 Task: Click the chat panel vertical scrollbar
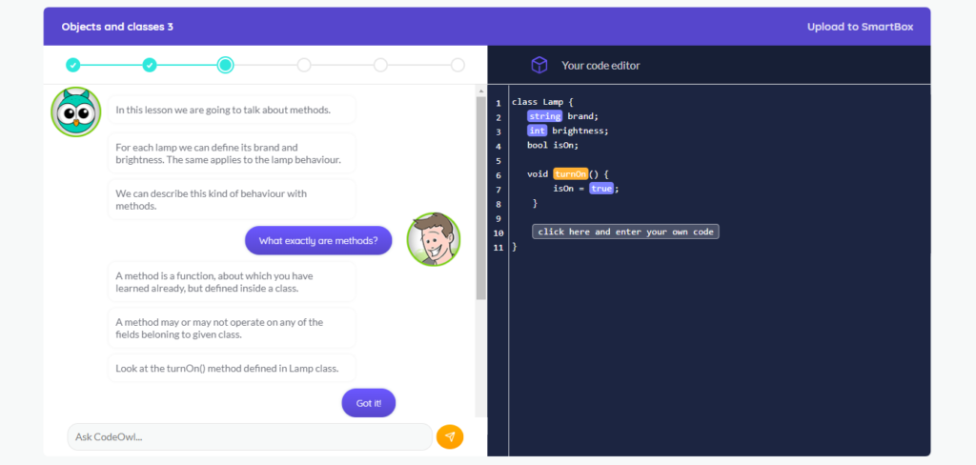[480, 200]
